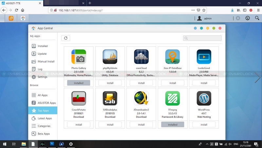Open the Photo Gallery app icon

(79, 57)
